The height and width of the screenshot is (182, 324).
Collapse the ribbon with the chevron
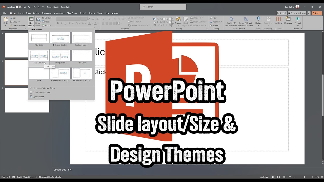[x=320, y=29]
